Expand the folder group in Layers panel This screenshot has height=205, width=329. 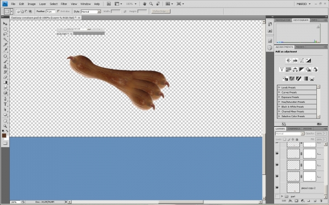coord(282,196)
